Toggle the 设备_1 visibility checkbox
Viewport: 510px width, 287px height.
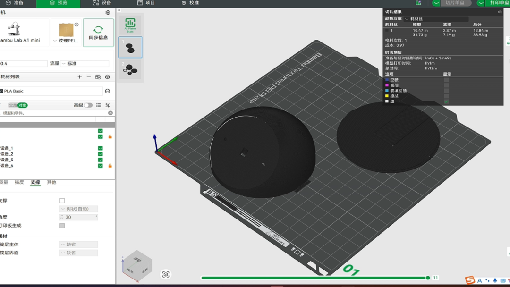point(100,148)
